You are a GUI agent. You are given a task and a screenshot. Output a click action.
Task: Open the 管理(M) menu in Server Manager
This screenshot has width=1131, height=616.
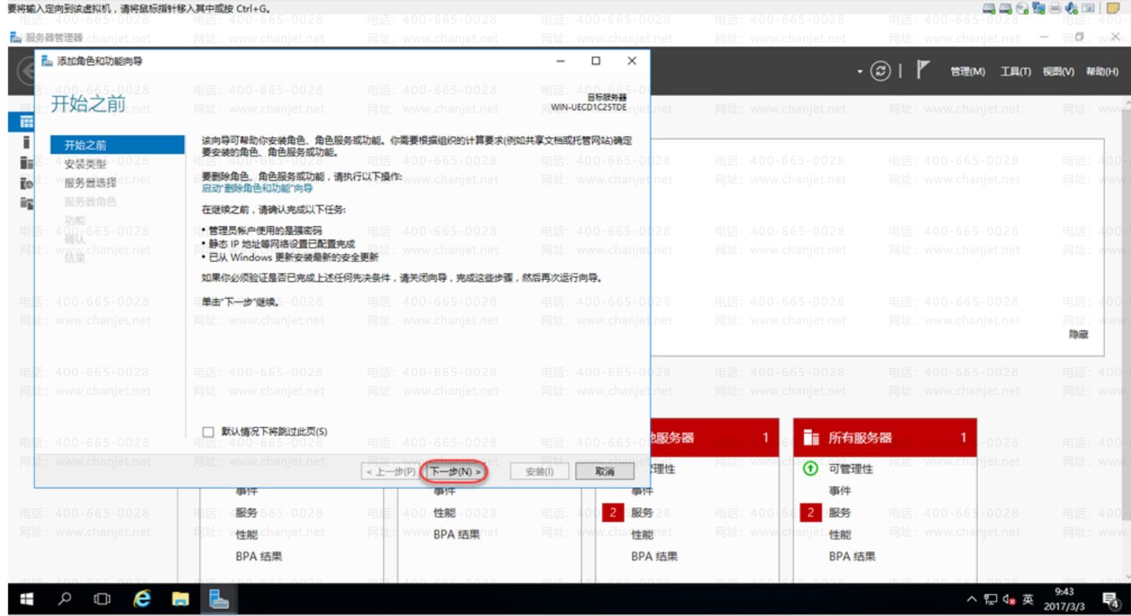tap(967, 71)
